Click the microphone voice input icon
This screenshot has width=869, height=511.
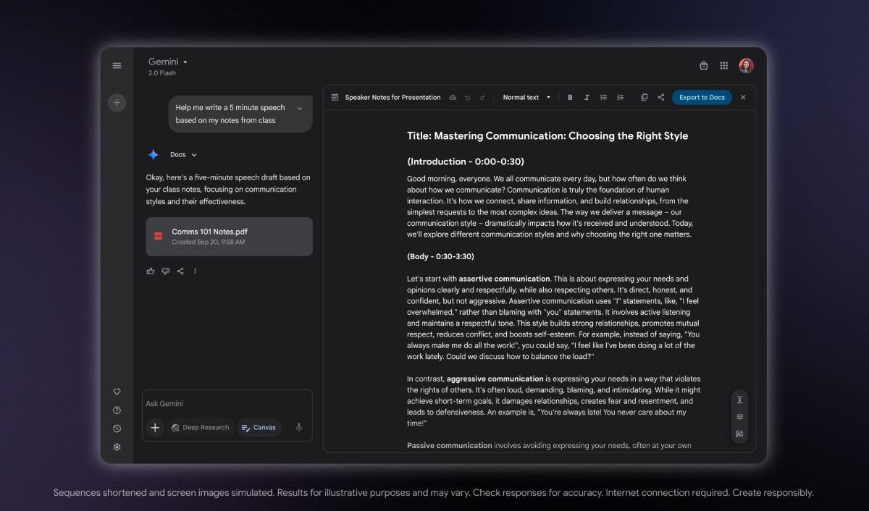click(x=298, y=427)
